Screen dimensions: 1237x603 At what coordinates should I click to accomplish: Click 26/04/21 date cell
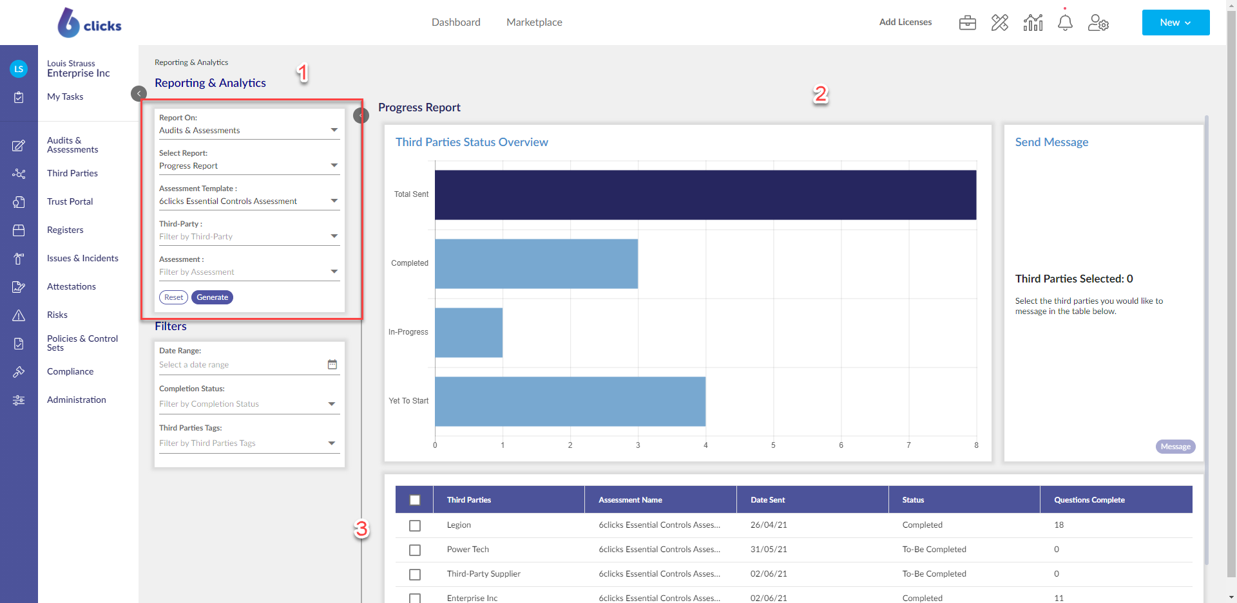click(769, 525)
